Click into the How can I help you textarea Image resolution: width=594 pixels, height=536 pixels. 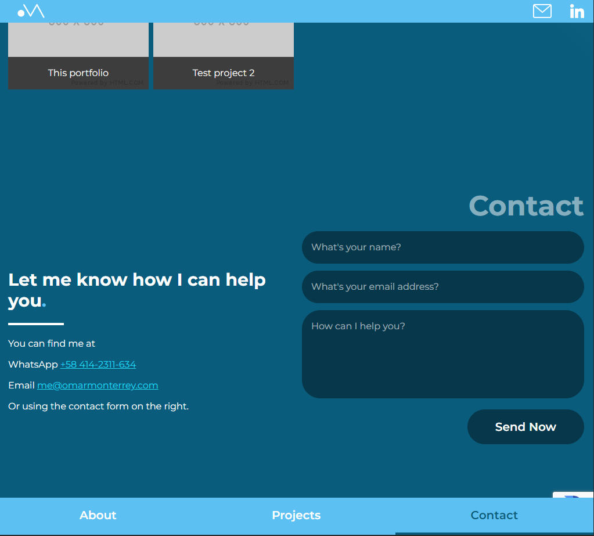pyautogui.click(x=442, y=354)
